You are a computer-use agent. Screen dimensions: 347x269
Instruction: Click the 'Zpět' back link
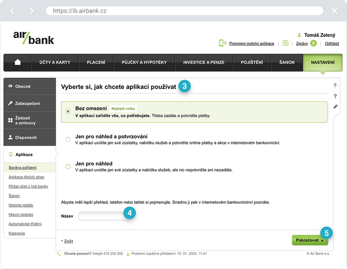tap(68, 241)
